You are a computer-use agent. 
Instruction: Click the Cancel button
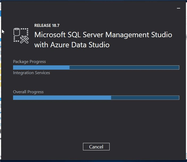pyautogui.click(x=96, y=147)
